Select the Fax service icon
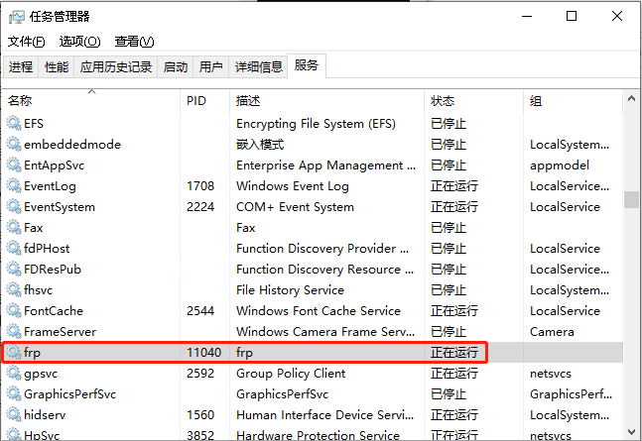 (x=14, y=228)
